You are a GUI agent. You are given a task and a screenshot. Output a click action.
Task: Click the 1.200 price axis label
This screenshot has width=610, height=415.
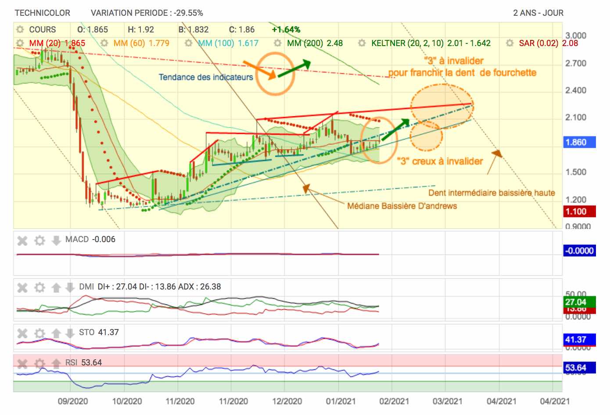point(576,200)
